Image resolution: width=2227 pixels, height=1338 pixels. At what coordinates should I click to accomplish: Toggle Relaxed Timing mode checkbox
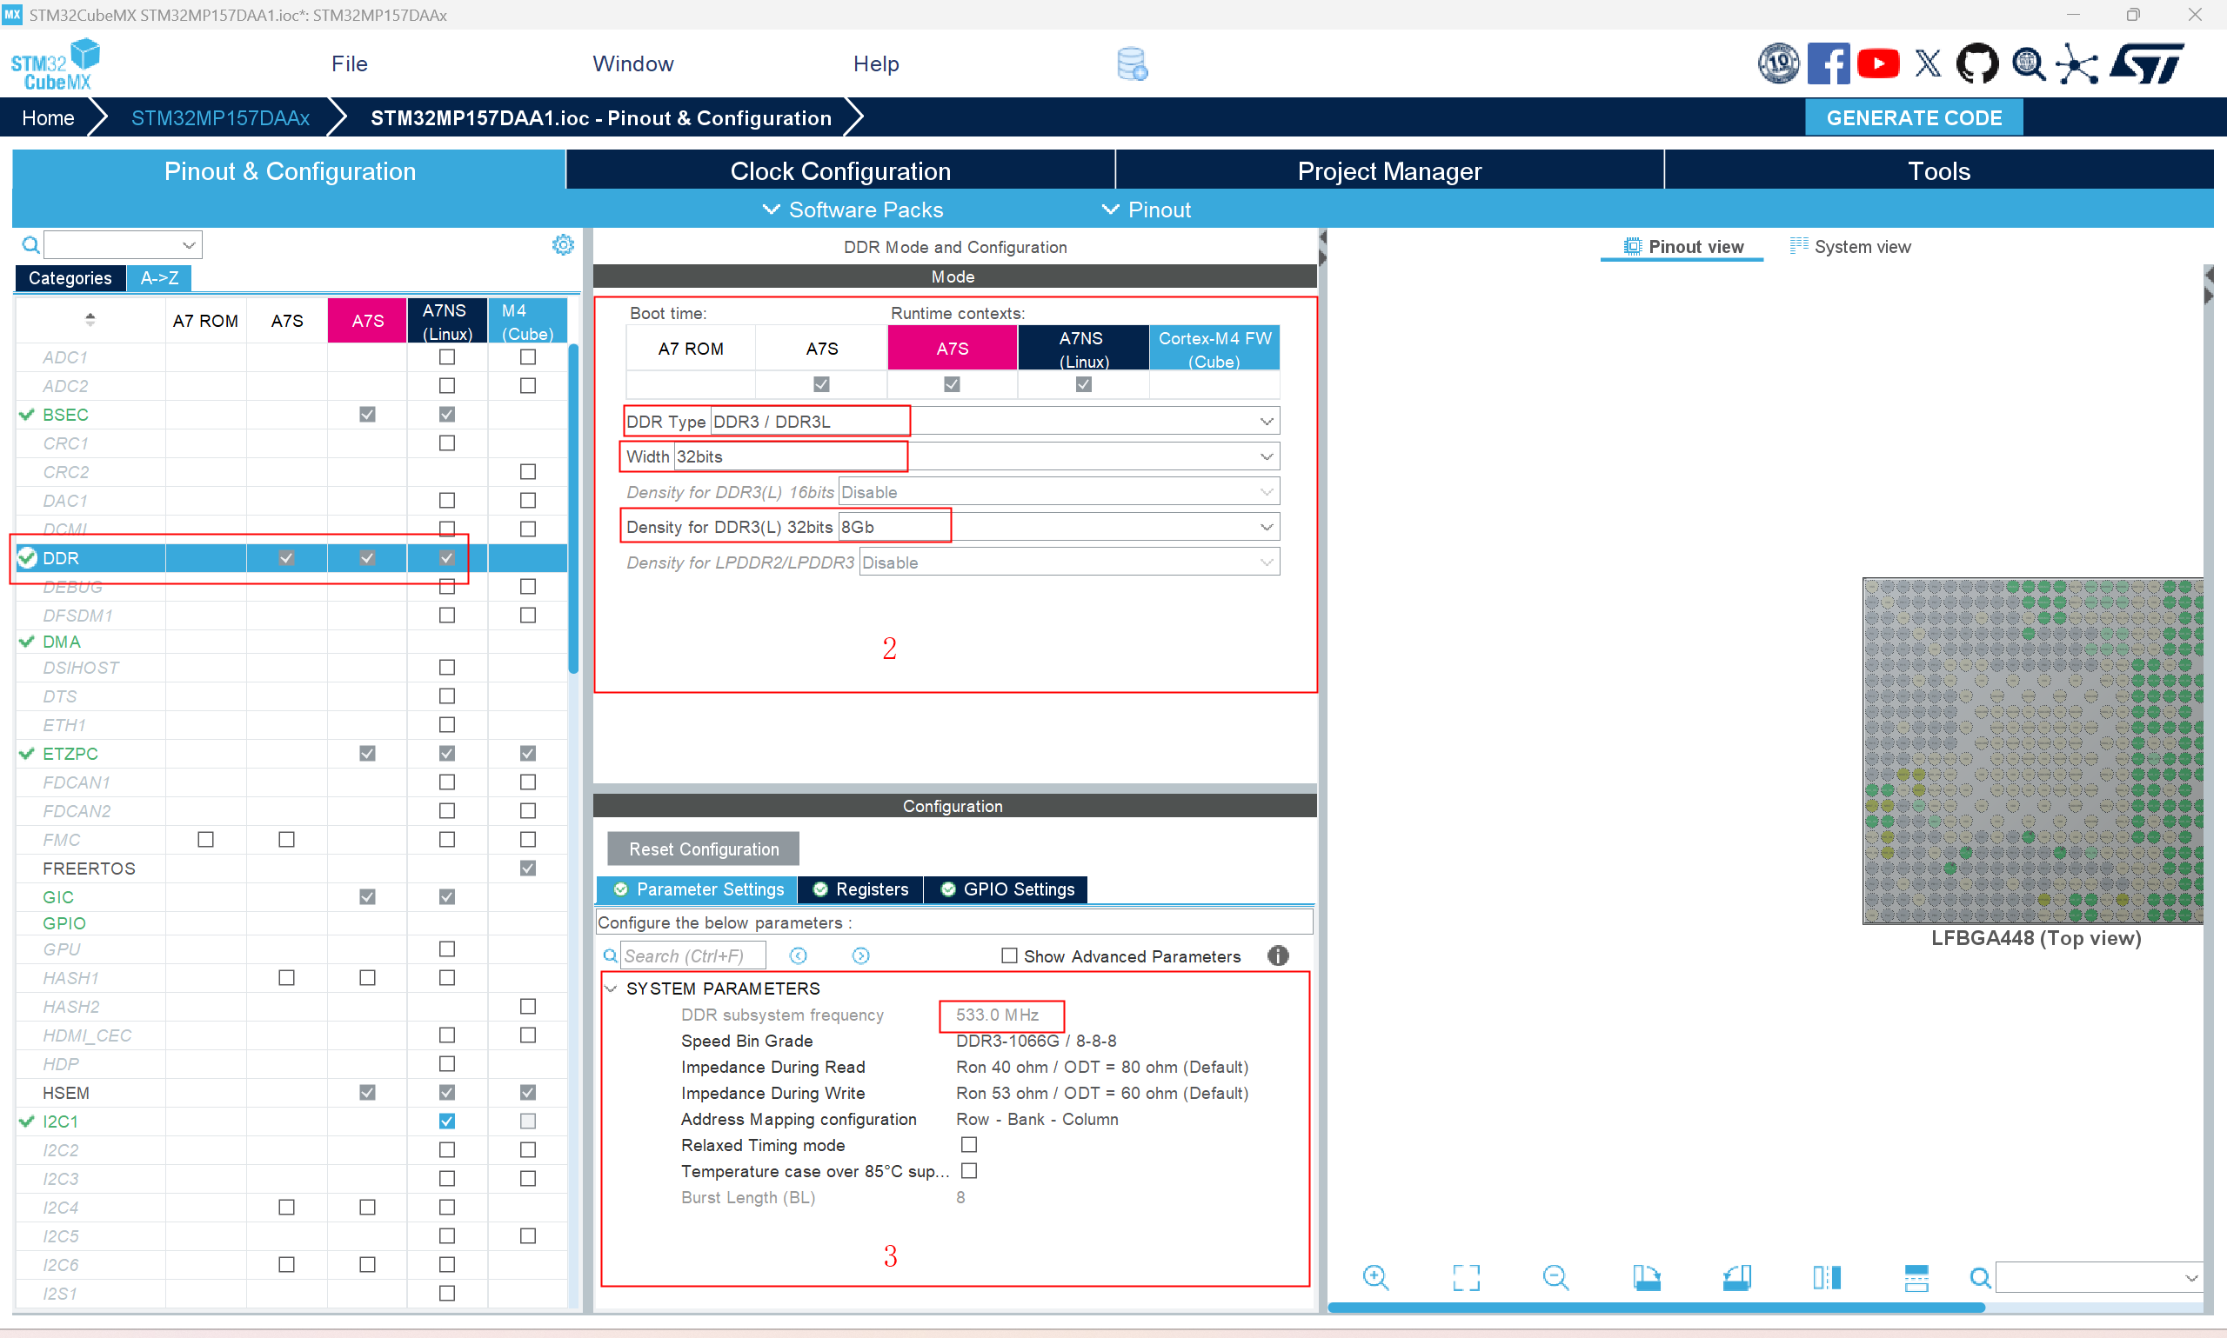pyautogui.click(x=969, y=1145)
